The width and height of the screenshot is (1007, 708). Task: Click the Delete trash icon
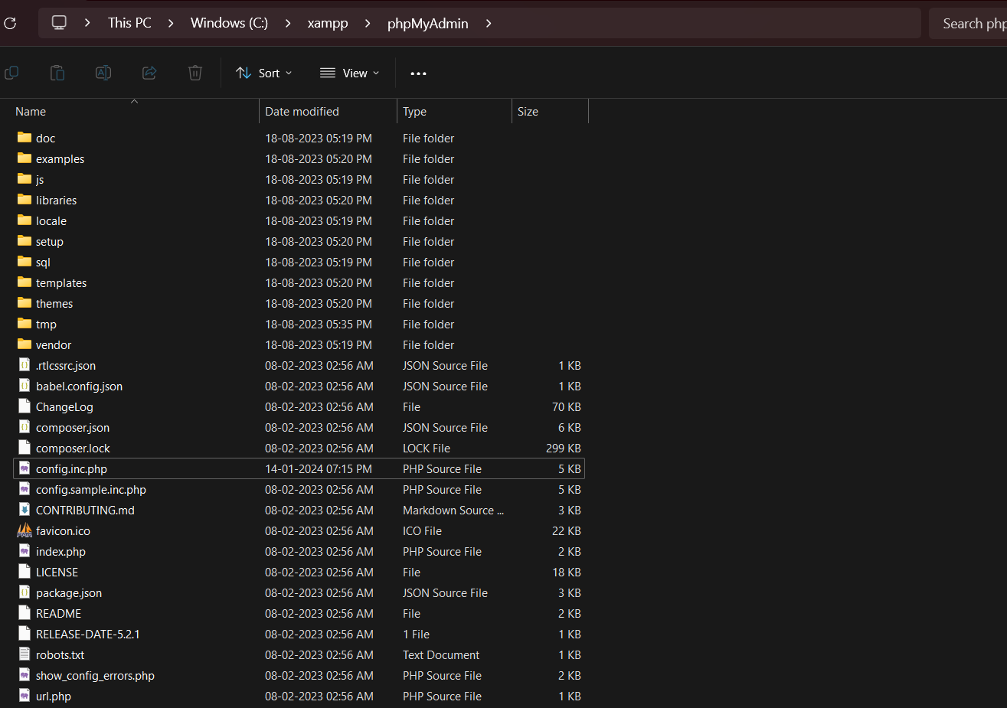[x=195, y=73]
